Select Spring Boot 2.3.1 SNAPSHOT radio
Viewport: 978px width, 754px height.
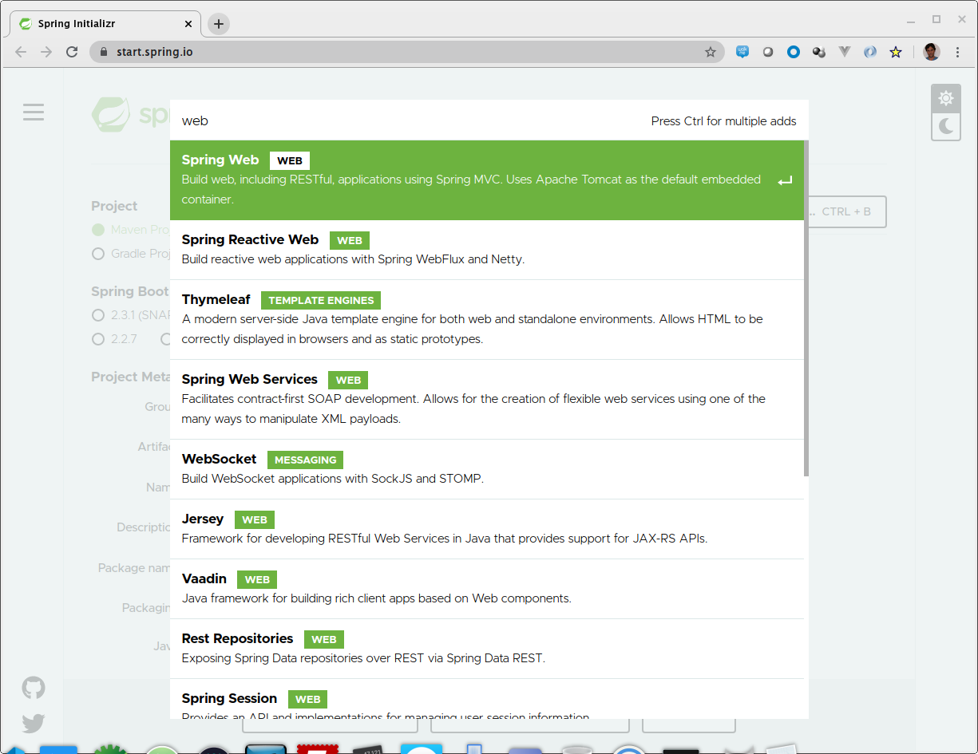(98, 315)
